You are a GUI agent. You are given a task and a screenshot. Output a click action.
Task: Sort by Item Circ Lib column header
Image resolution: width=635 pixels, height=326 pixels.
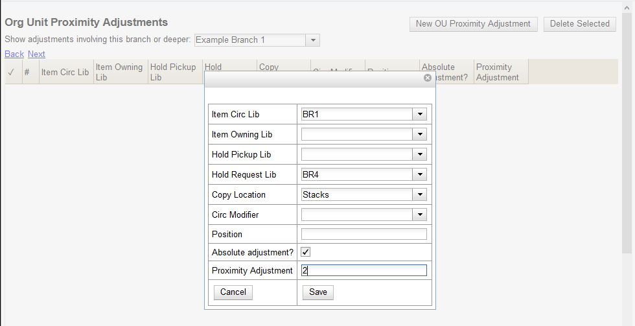tap(65, 72)
